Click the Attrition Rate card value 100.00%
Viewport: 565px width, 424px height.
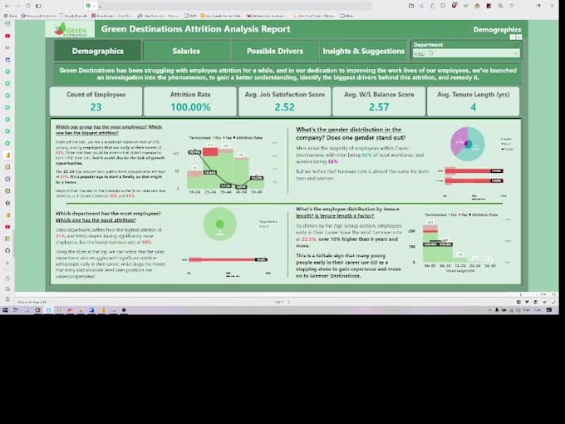pos(190,107)
